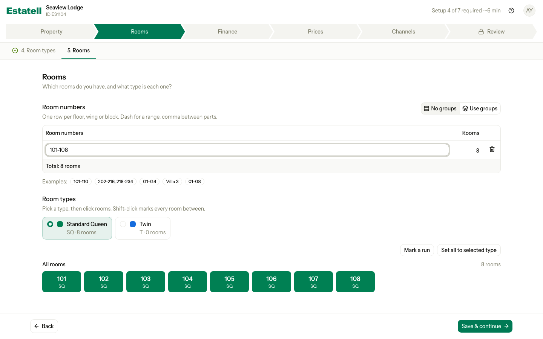
Task: Insert the 202-216, 218-234 example chip
Action: tap(115, 182)
